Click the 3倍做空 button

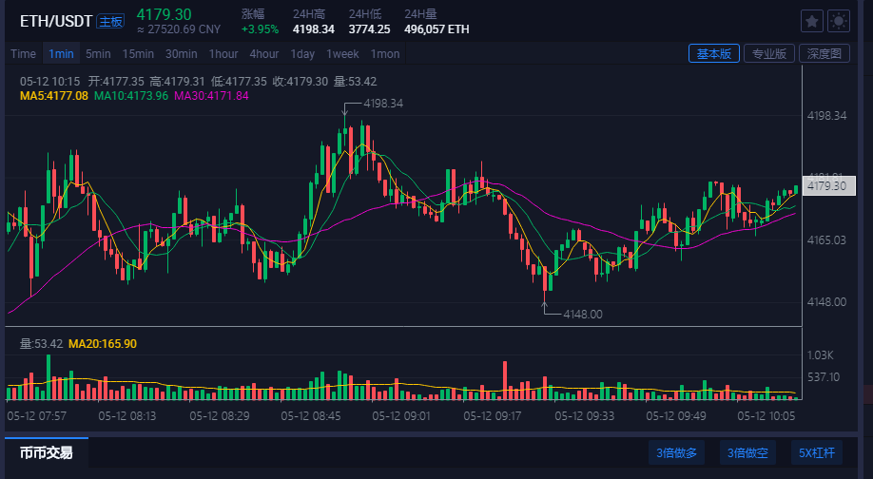click(x=747, y=452)
